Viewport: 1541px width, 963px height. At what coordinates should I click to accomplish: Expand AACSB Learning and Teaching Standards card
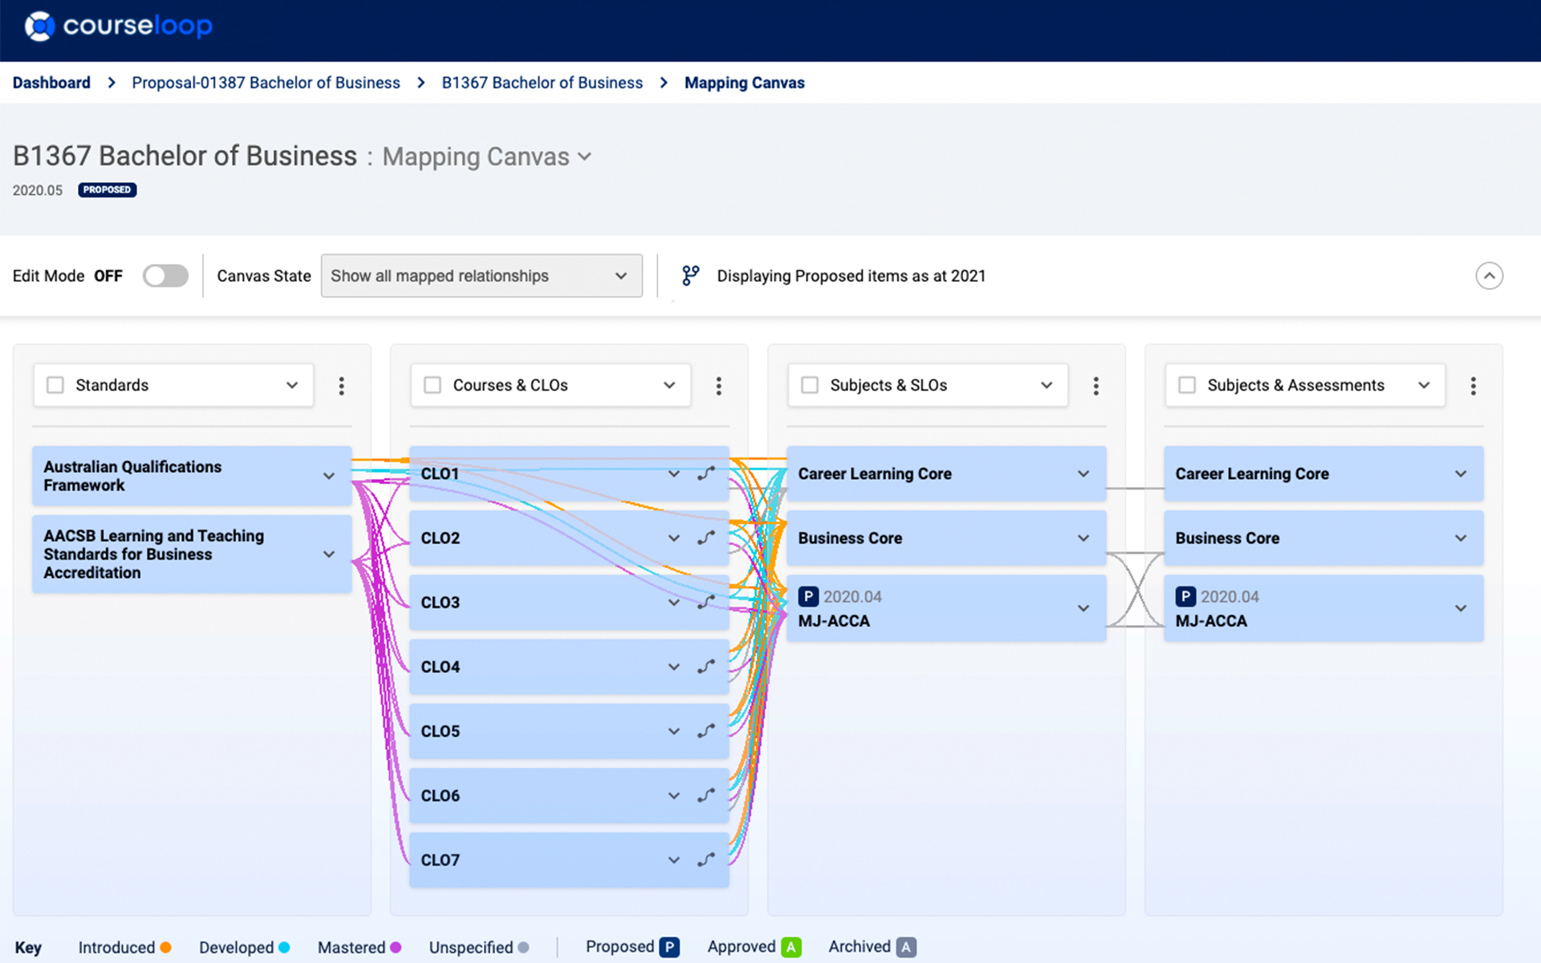(x=329, y=555)
